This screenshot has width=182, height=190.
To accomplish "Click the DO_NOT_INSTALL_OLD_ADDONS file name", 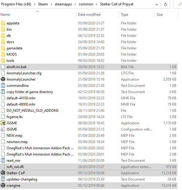I will 32,111.
